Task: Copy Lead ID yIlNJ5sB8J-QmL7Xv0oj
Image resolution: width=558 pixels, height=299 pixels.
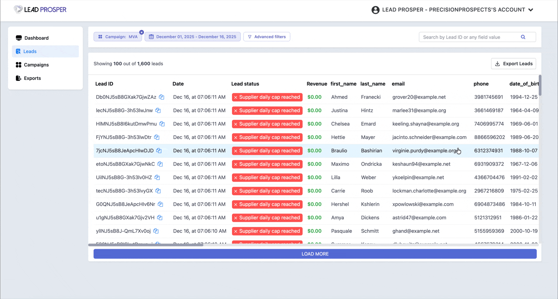Action: click(x=156, y=231)
